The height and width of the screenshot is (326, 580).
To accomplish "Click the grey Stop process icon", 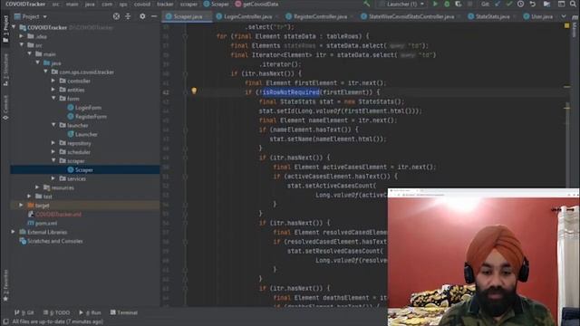I will coord(469,4).
